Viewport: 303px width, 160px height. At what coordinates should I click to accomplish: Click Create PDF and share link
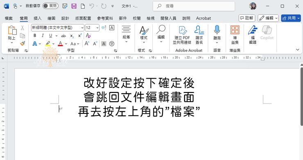tap(182, 35)
